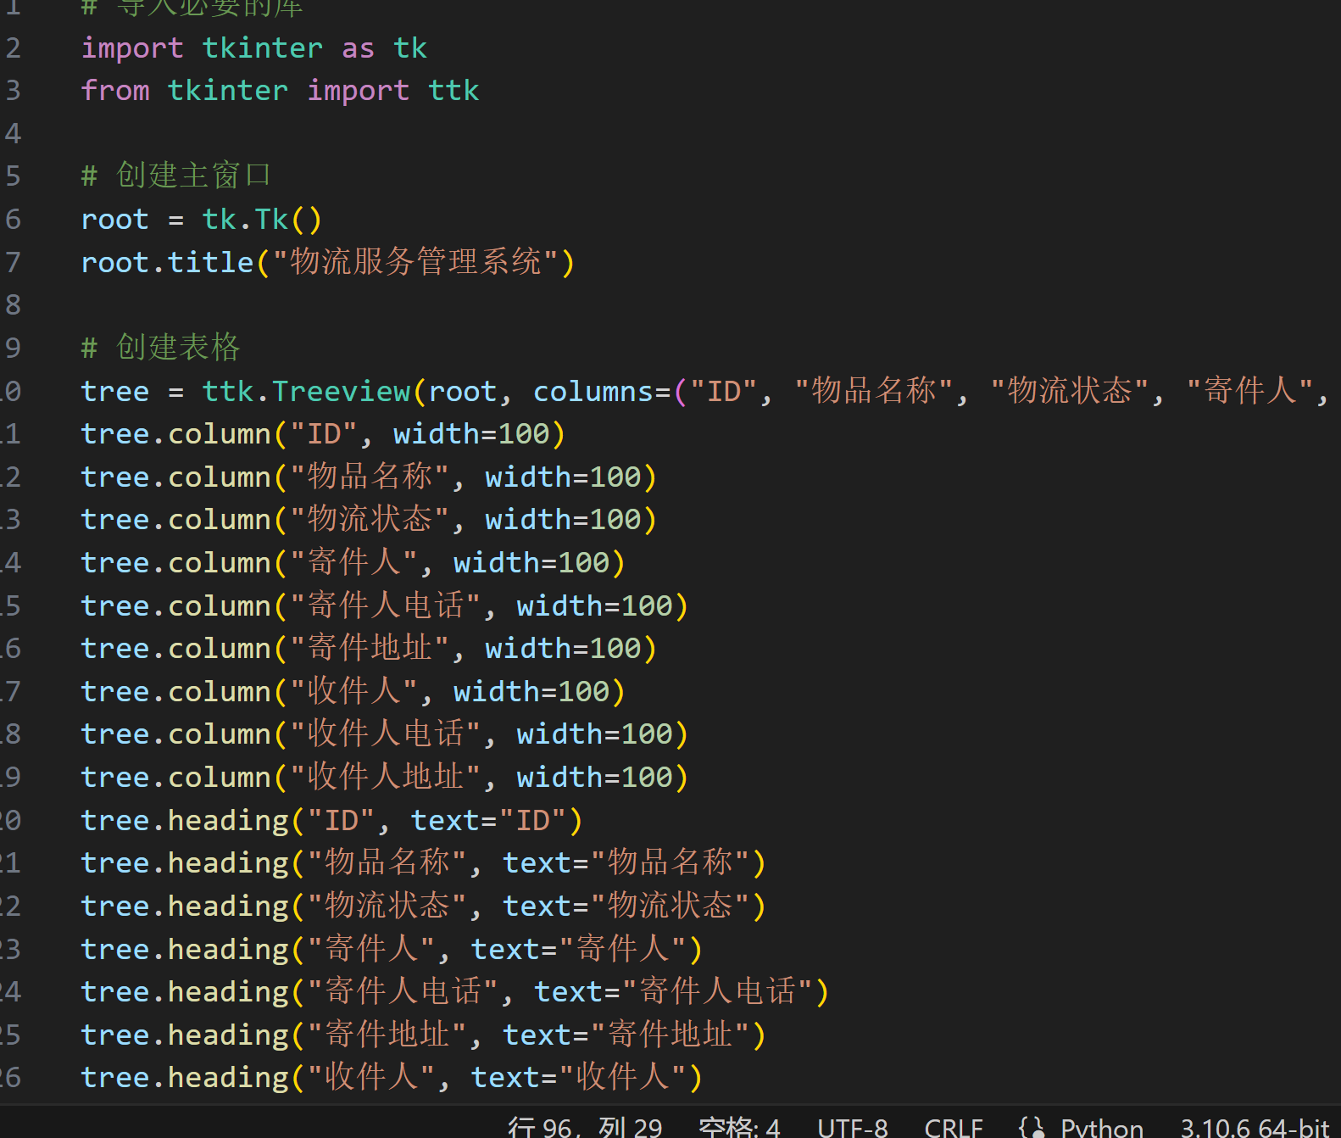The height and width of the screenshot is (1138, 1341).
Task: Click the text 'import tkinter as tk'
Action: (254, 48)
